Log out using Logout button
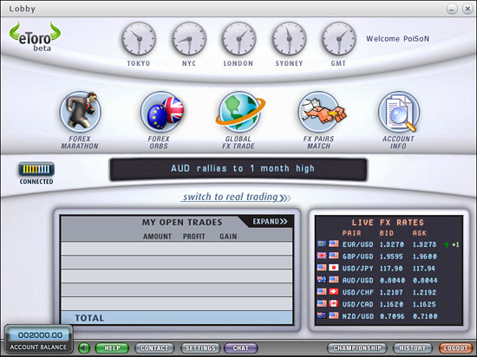477x357 pixels. [x=455, y=347]
